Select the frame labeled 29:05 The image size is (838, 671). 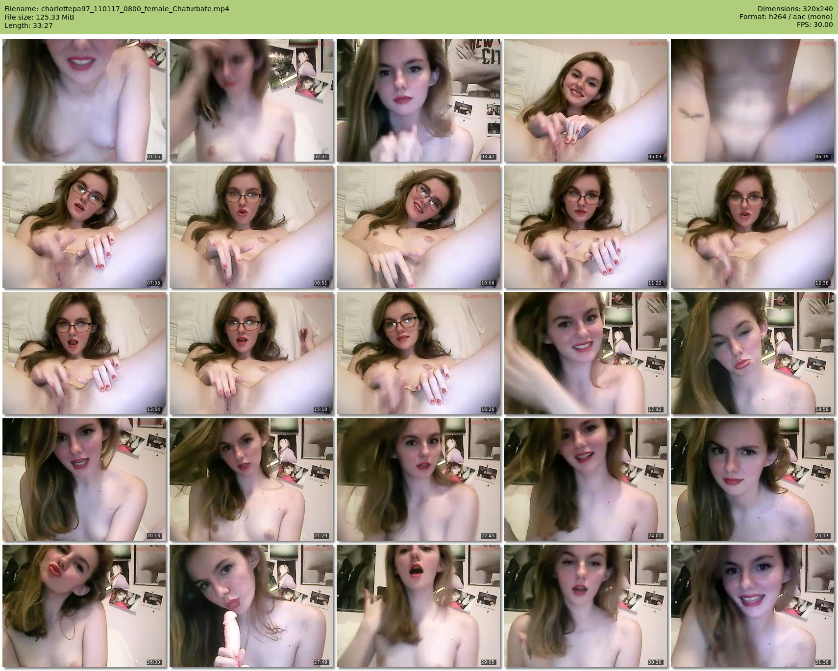419,606
